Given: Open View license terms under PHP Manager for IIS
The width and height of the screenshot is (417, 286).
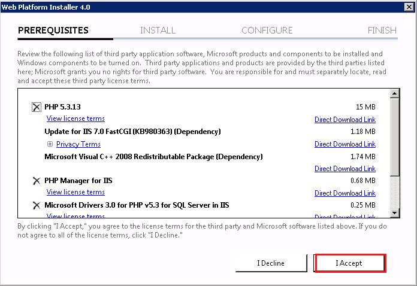Looking at the screenshot, I should 75,193.
